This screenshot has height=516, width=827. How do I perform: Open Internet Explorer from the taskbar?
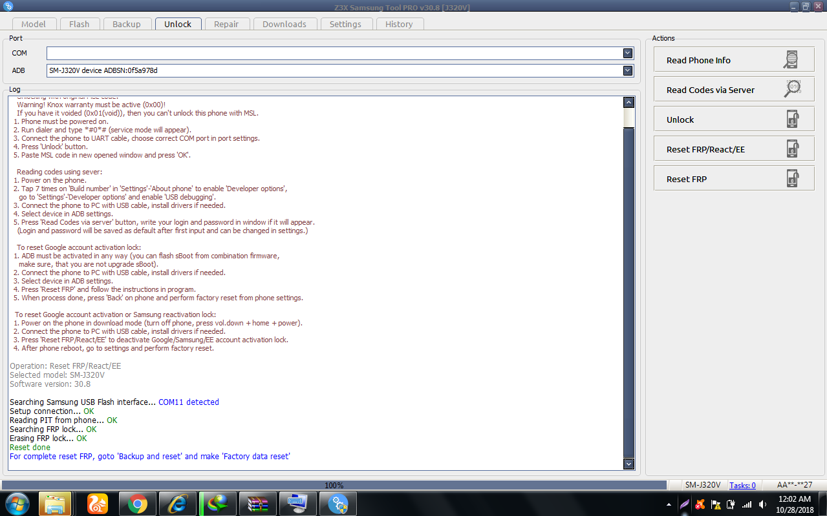tap(177, 504)
